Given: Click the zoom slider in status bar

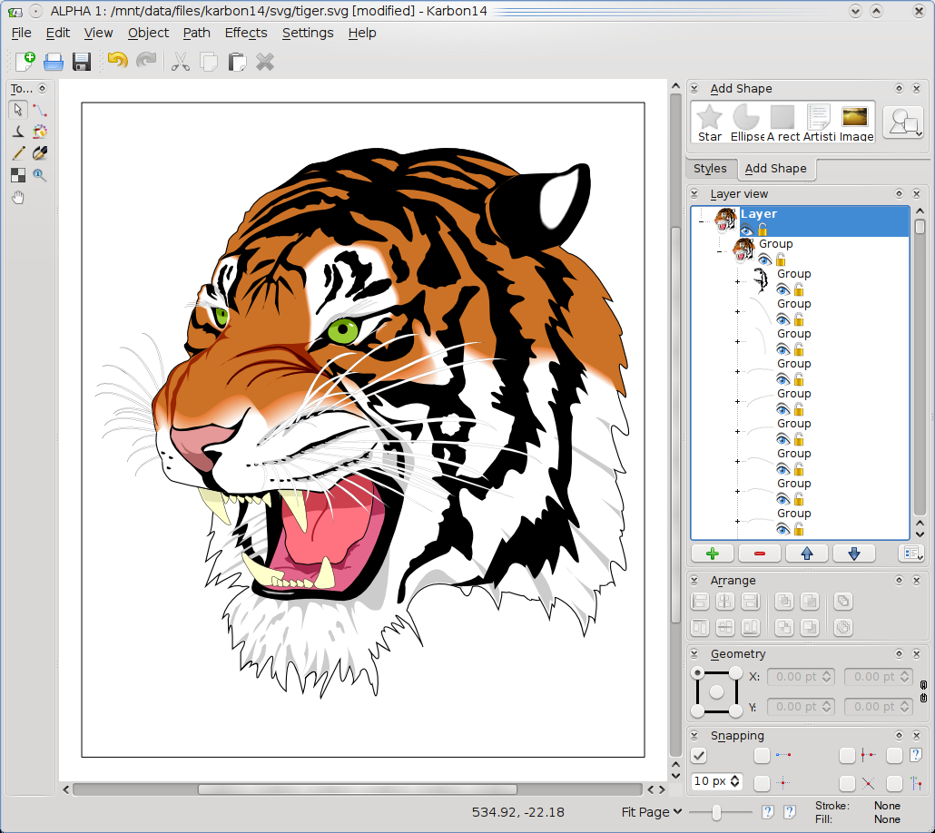Looking at the screenshot, I should pos(717,812).
